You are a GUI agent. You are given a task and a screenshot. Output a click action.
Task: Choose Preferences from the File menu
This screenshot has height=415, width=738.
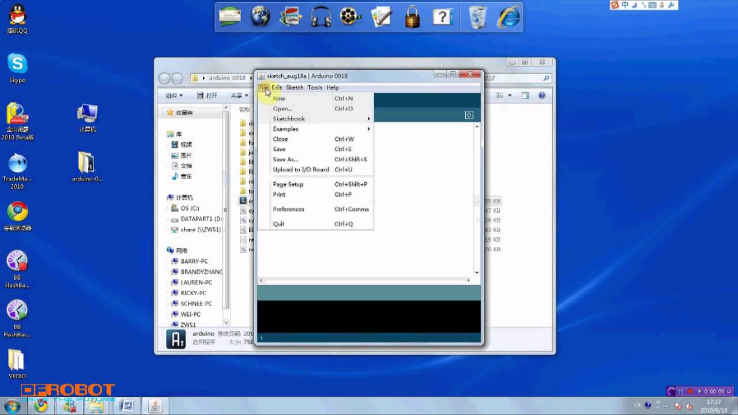pos(288,209)
